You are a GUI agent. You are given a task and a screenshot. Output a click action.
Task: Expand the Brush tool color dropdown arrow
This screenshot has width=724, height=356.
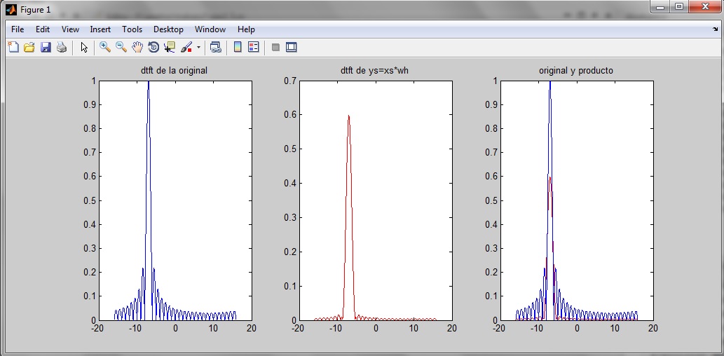pyautogui.click(x=199, y=48)
